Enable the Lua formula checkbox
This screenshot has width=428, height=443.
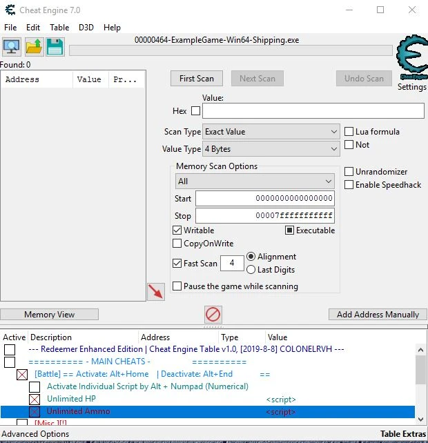point(349,131)
